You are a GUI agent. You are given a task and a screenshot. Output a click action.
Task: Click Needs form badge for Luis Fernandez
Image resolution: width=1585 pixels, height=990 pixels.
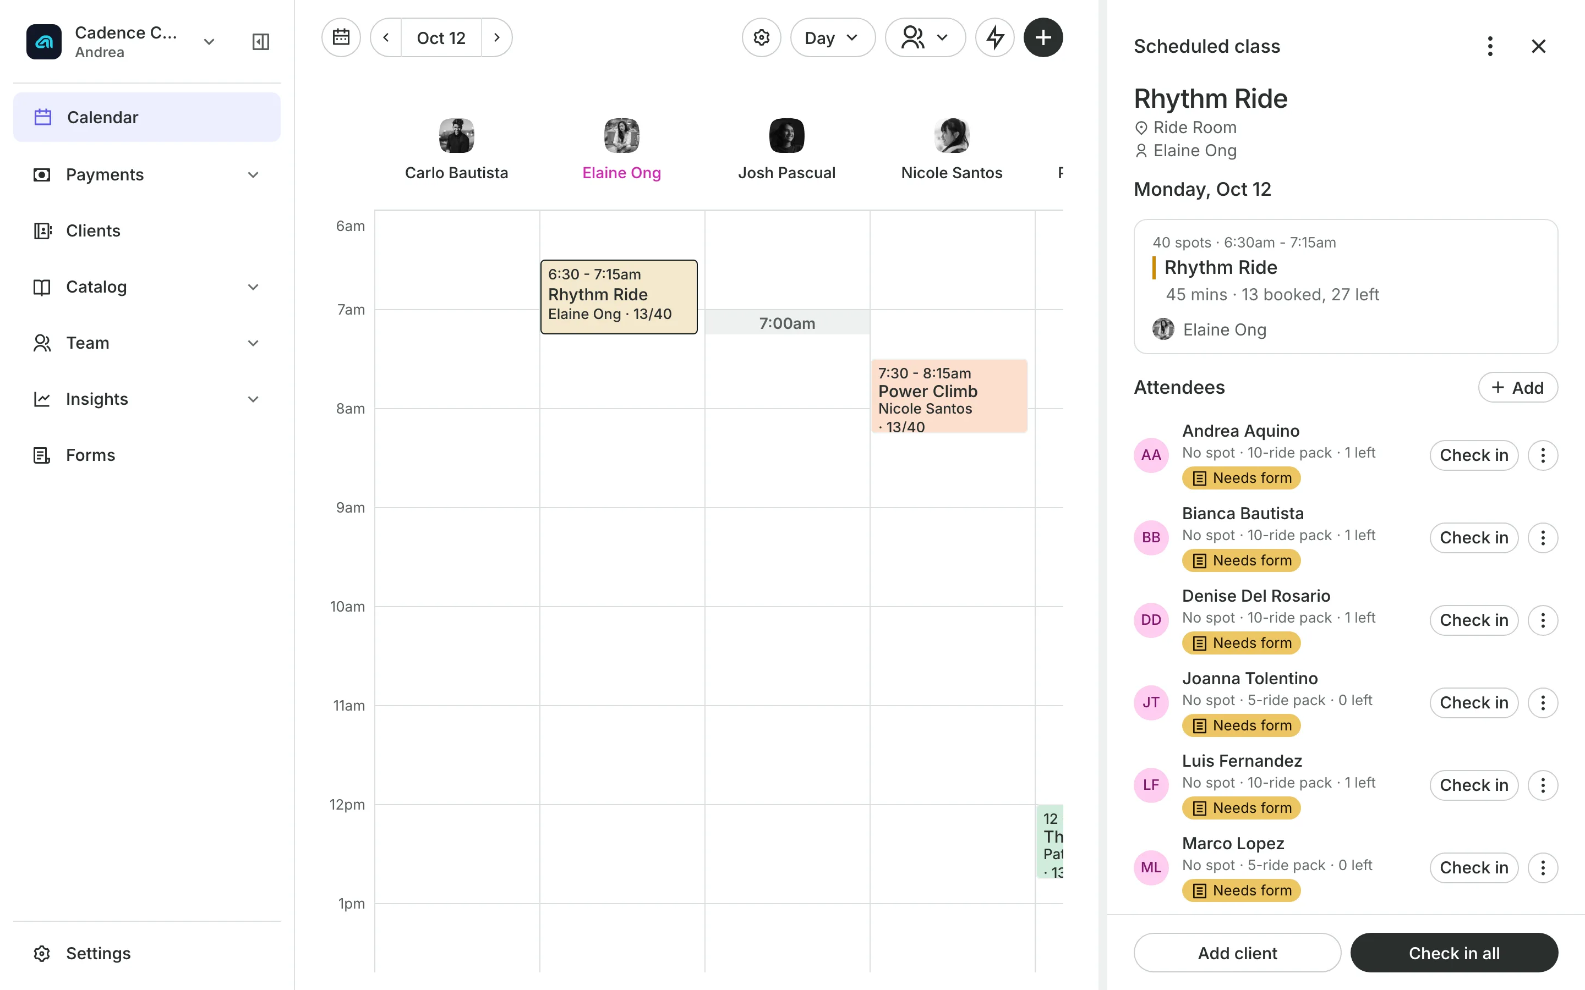[x=1241, y=808]
